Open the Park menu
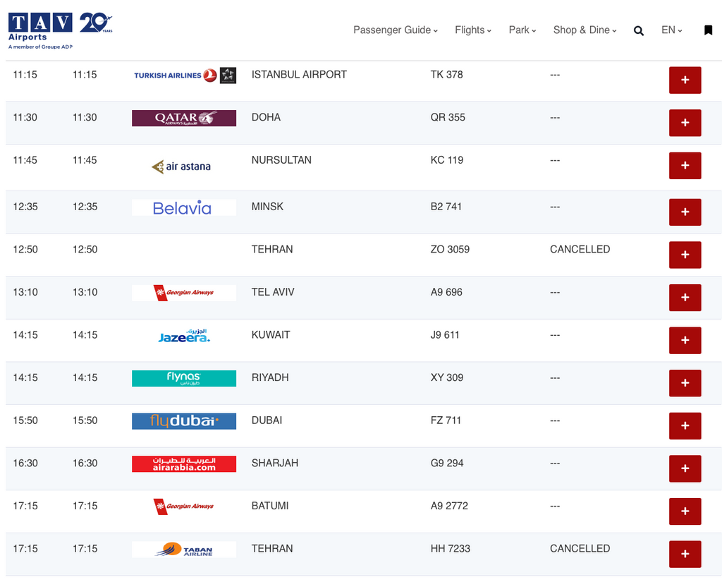 pyautogui.click(x=522, y=30)
